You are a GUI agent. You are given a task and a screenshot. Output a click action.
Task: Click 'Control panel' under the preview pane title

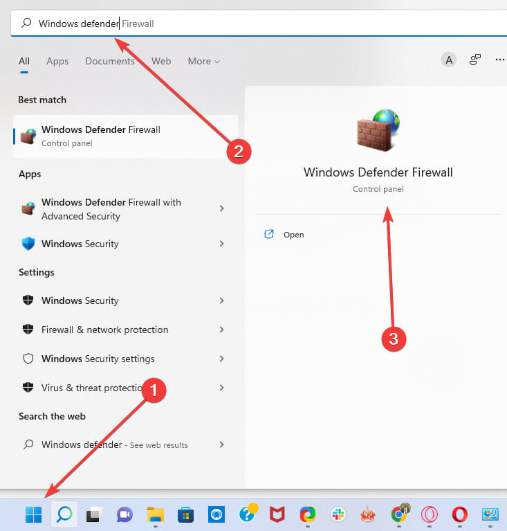coord(378,189)
